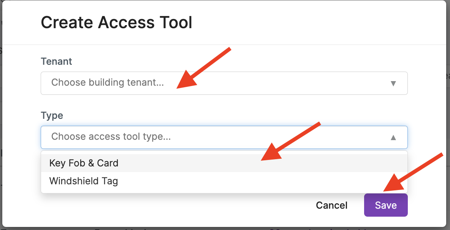Save the new access tool
The width and height of the screenshot is (450, 230).
[385, 205]
